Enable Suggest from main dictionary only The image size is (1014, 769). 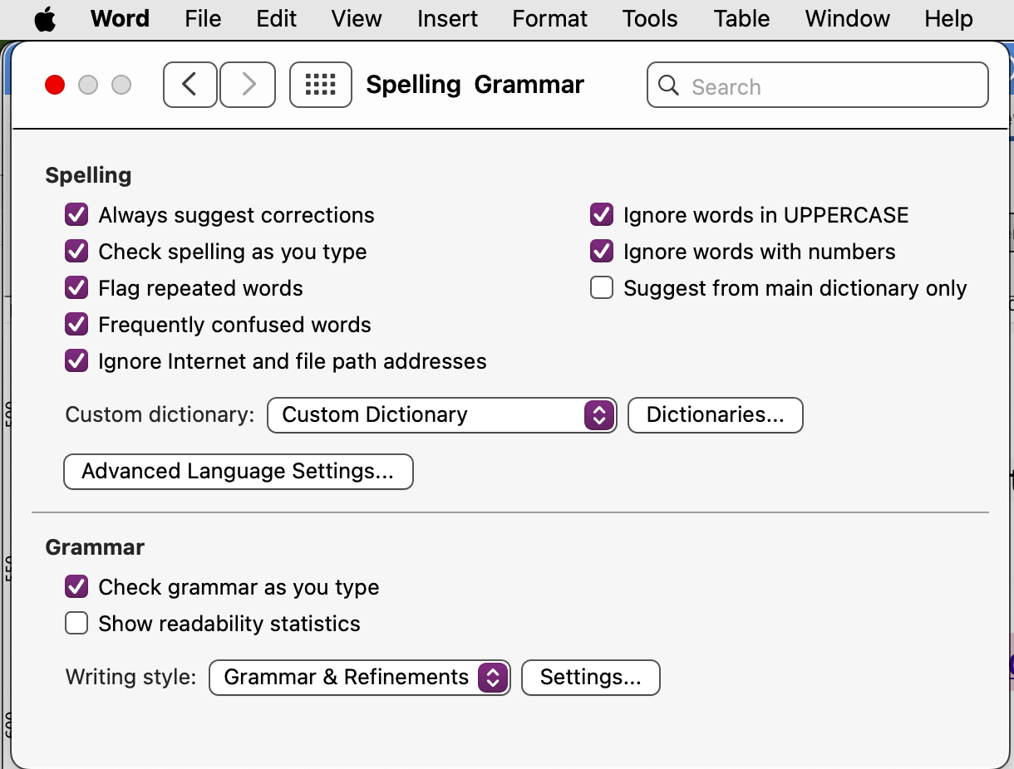[x=602, y=288]
